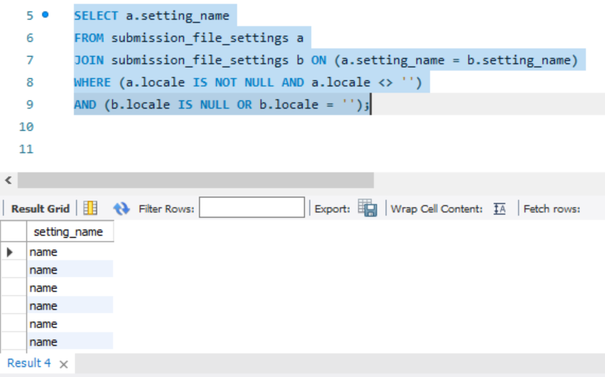Viewport: 605px width, 377px height.
Task: Click into the Filter Rows input field
Action: (x=252, y=208)
